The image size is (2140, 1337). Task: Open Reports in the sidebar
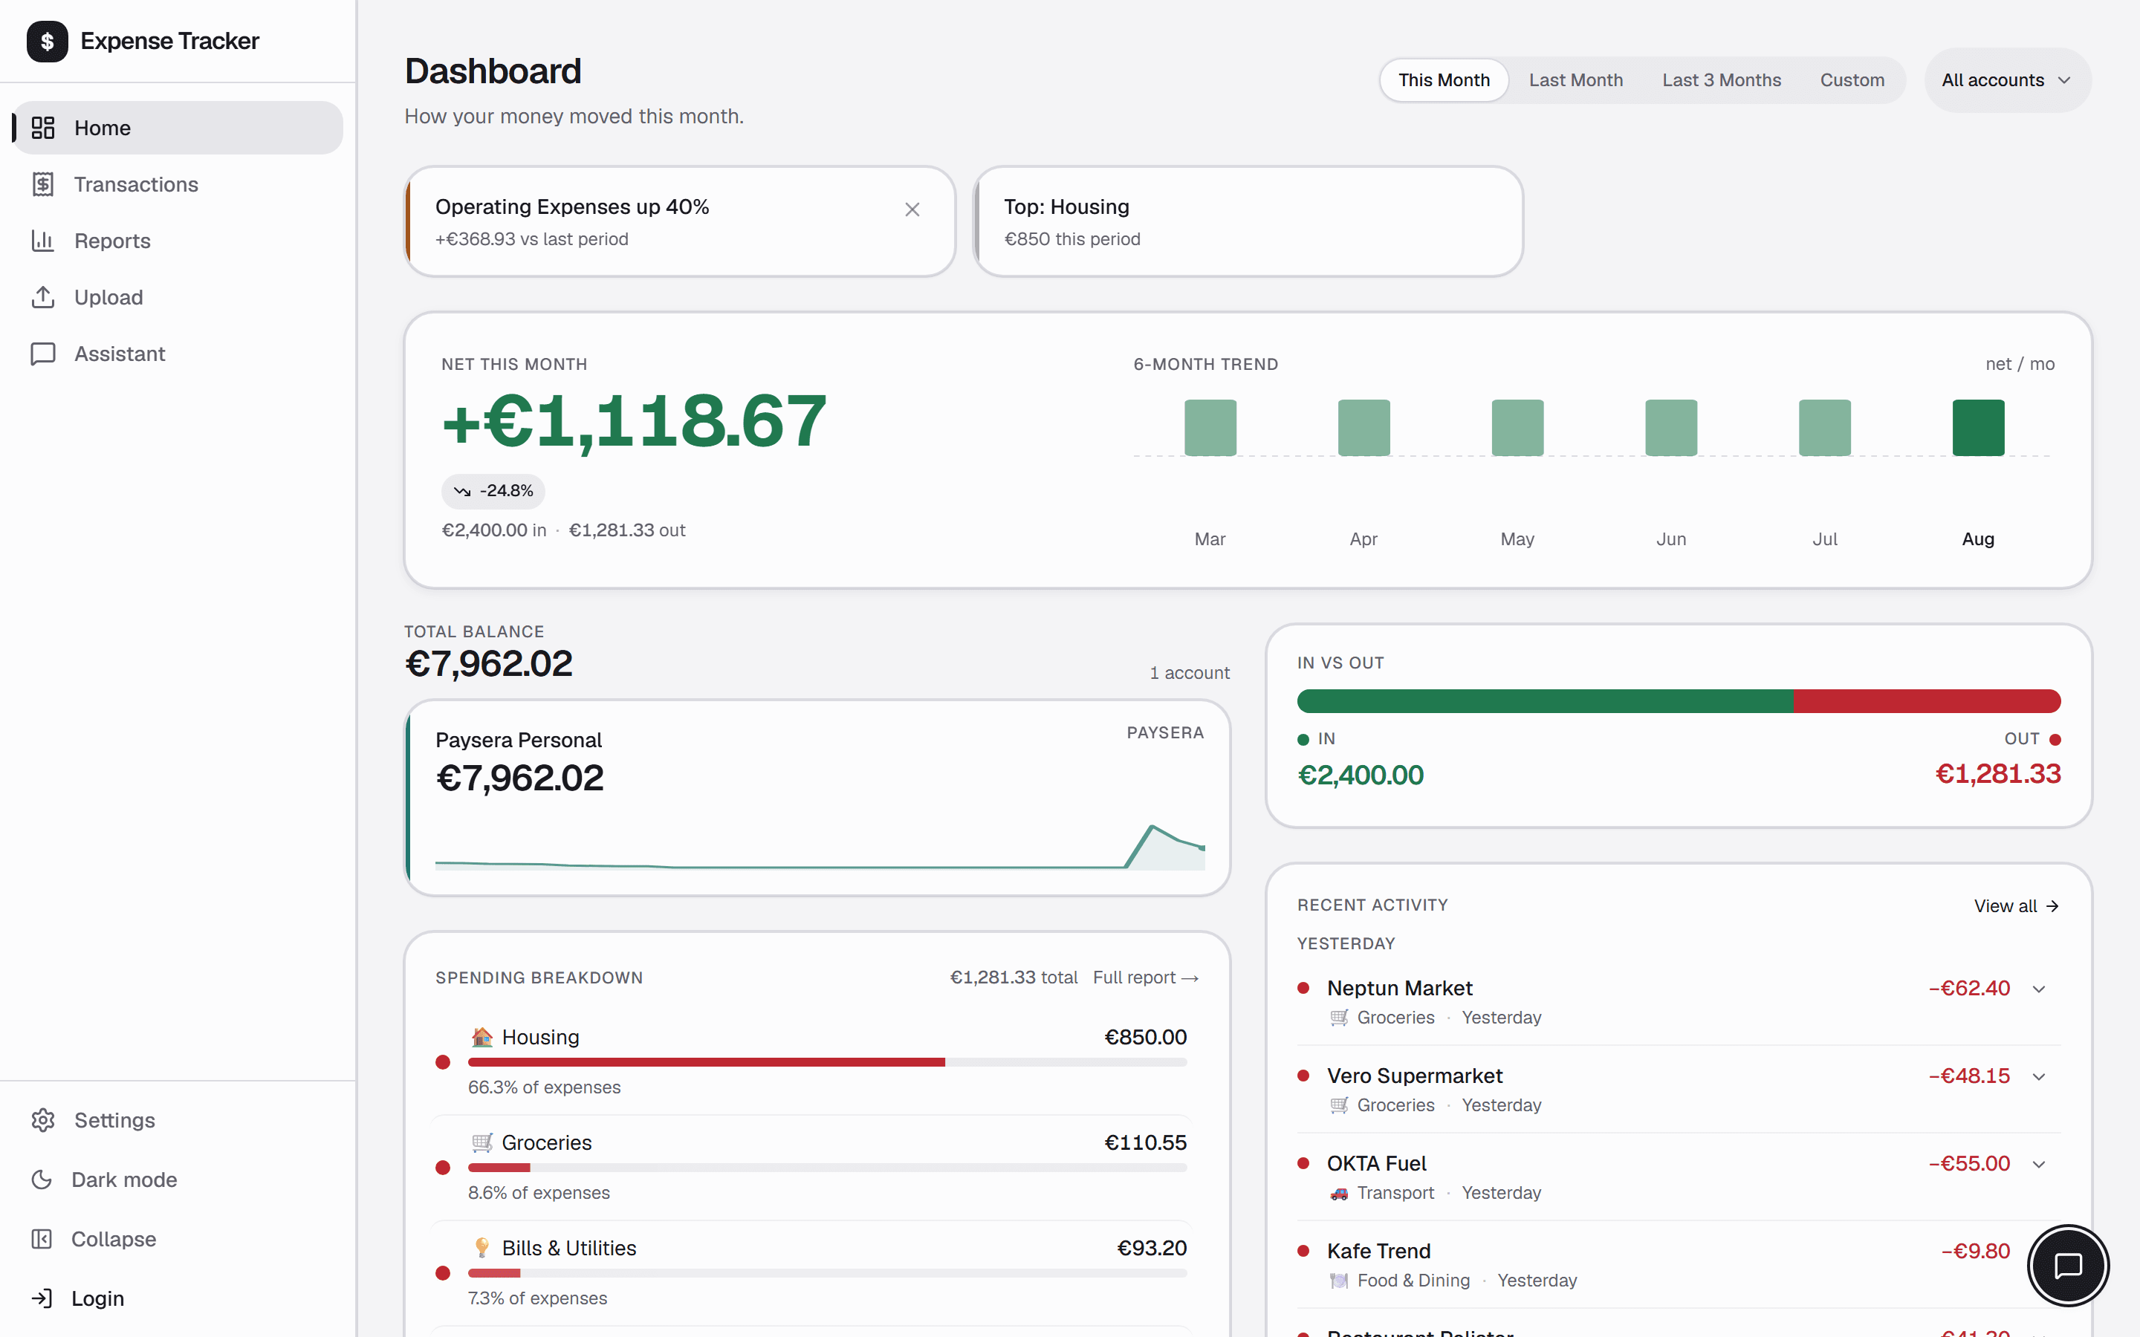178,241
